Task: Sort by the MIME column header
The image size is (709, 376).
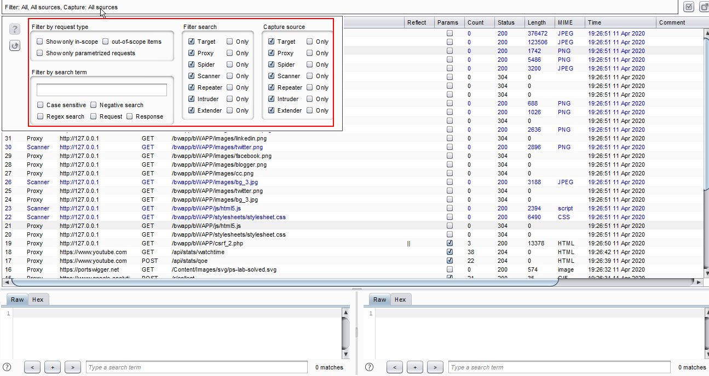Action: tap(569, 22)
